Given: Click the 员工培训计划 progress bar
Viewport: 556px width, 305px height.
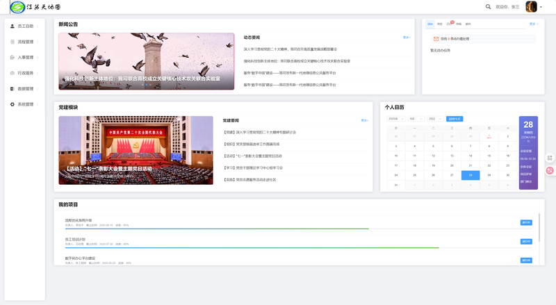Looking at the screenshot, I should pos(299,247).
